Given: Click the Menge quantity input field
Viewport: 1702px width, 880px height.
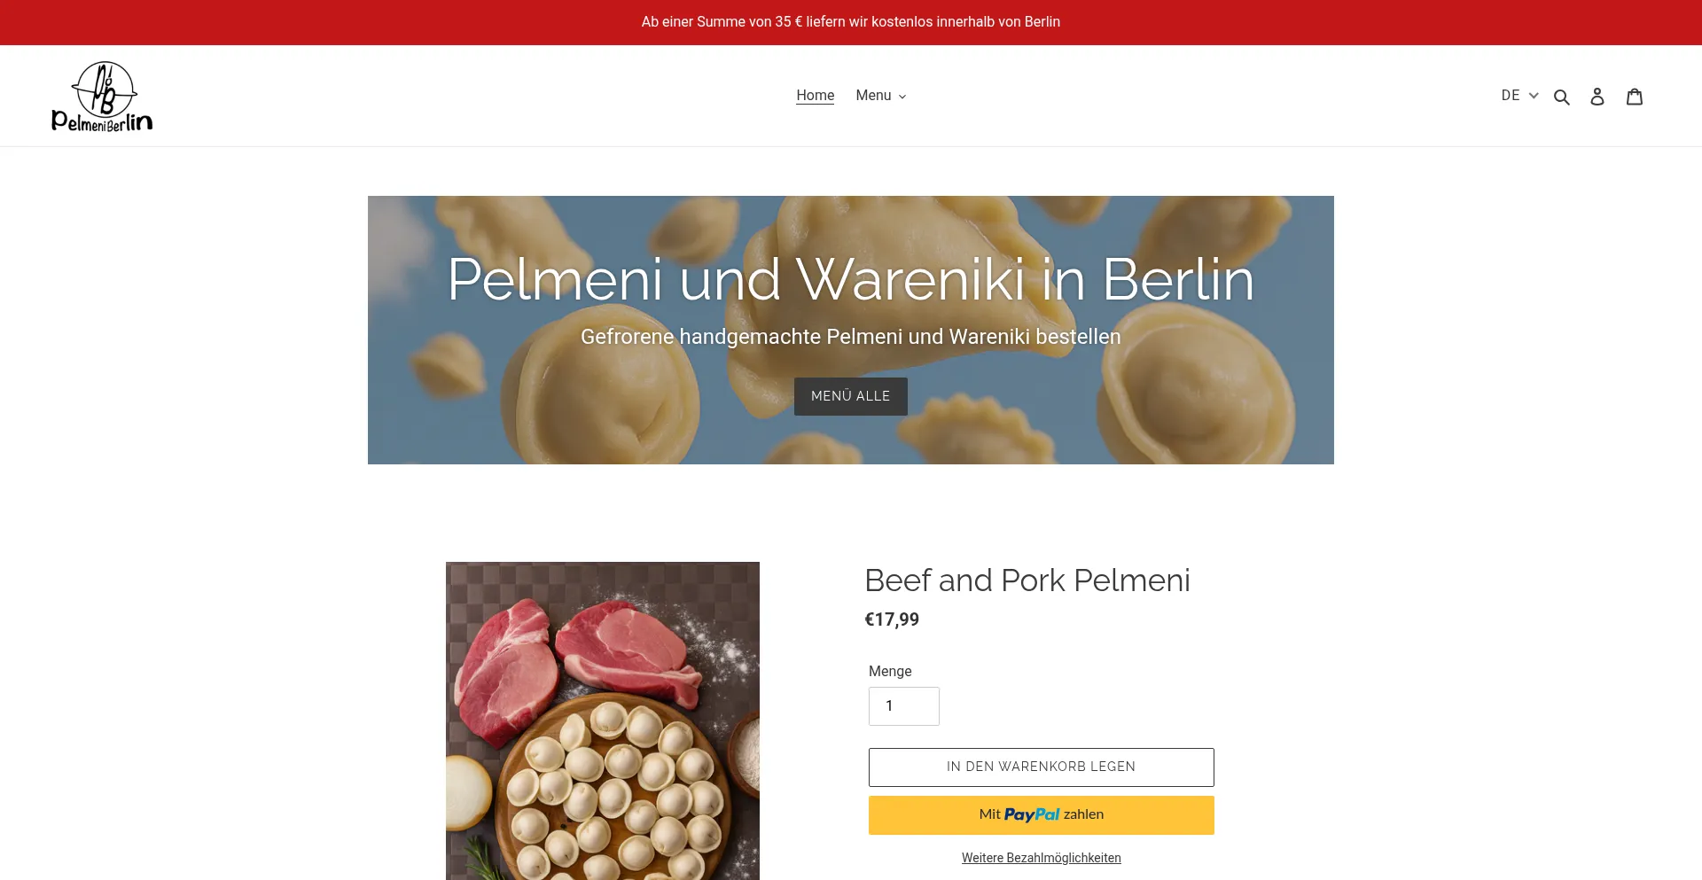Looking at the screenshot, I should 903,706.
